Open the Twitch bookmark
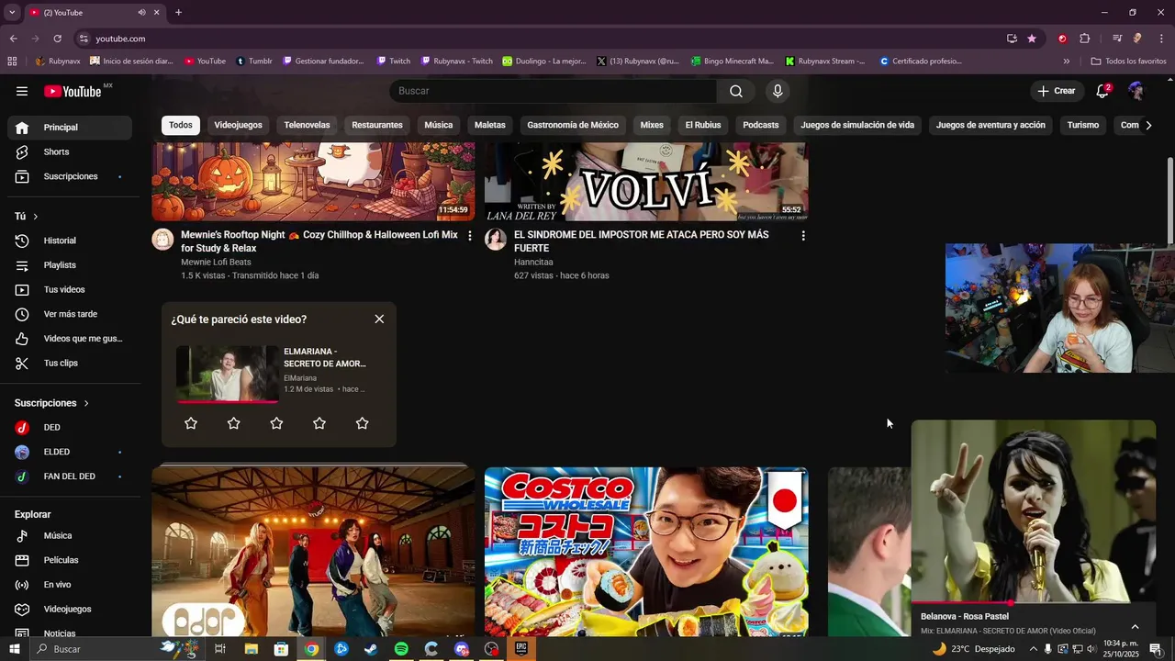 pos(393,62)
